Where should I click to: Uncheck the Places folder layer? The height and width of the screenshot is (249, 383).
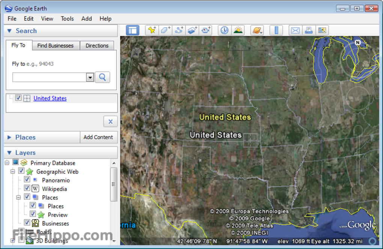coord(27,196)
